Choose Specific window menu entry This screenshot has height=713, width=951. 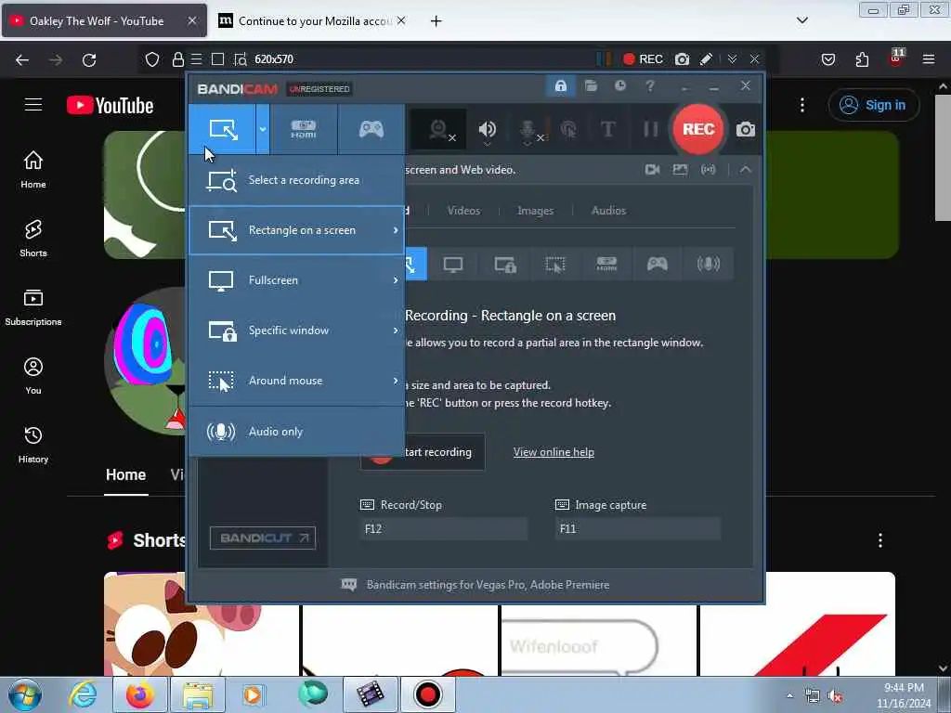(296, 331)
